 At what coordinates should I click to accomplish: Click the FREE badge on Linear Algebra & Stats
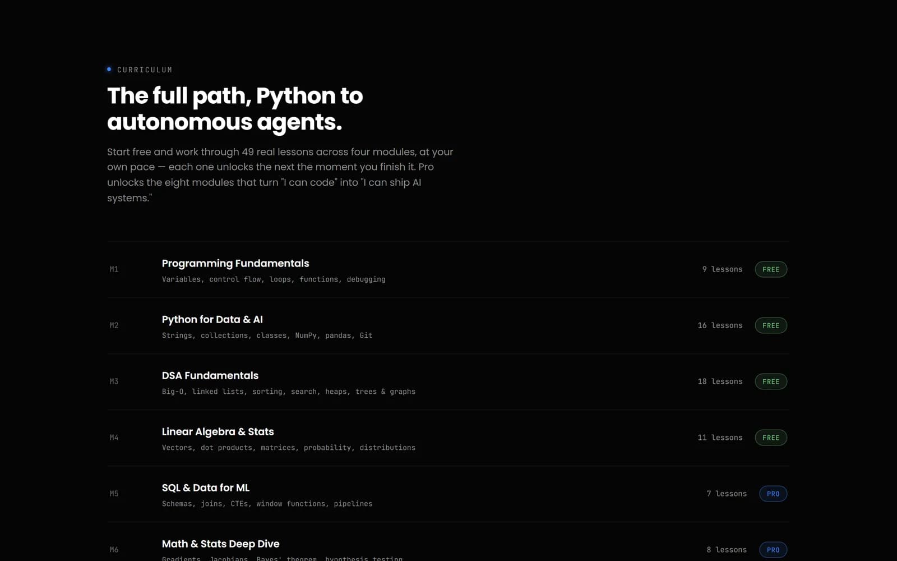[771, 438]
